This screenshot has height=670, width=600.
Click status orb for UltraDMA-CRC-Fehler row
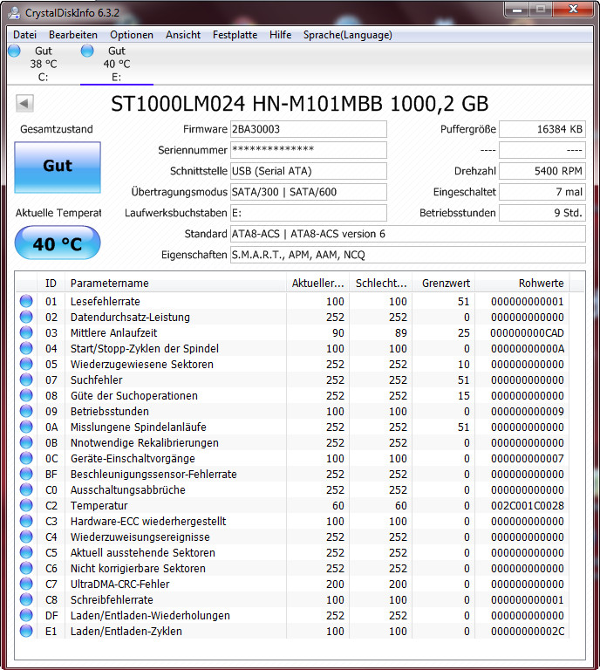26,584
